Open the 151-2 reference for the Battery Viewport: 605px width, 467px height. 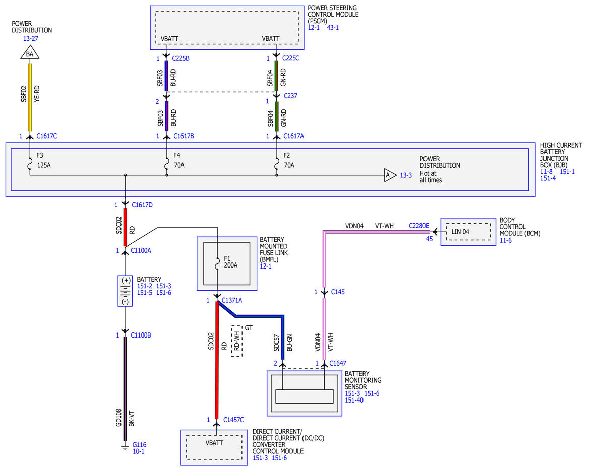(x=145, y=286)
